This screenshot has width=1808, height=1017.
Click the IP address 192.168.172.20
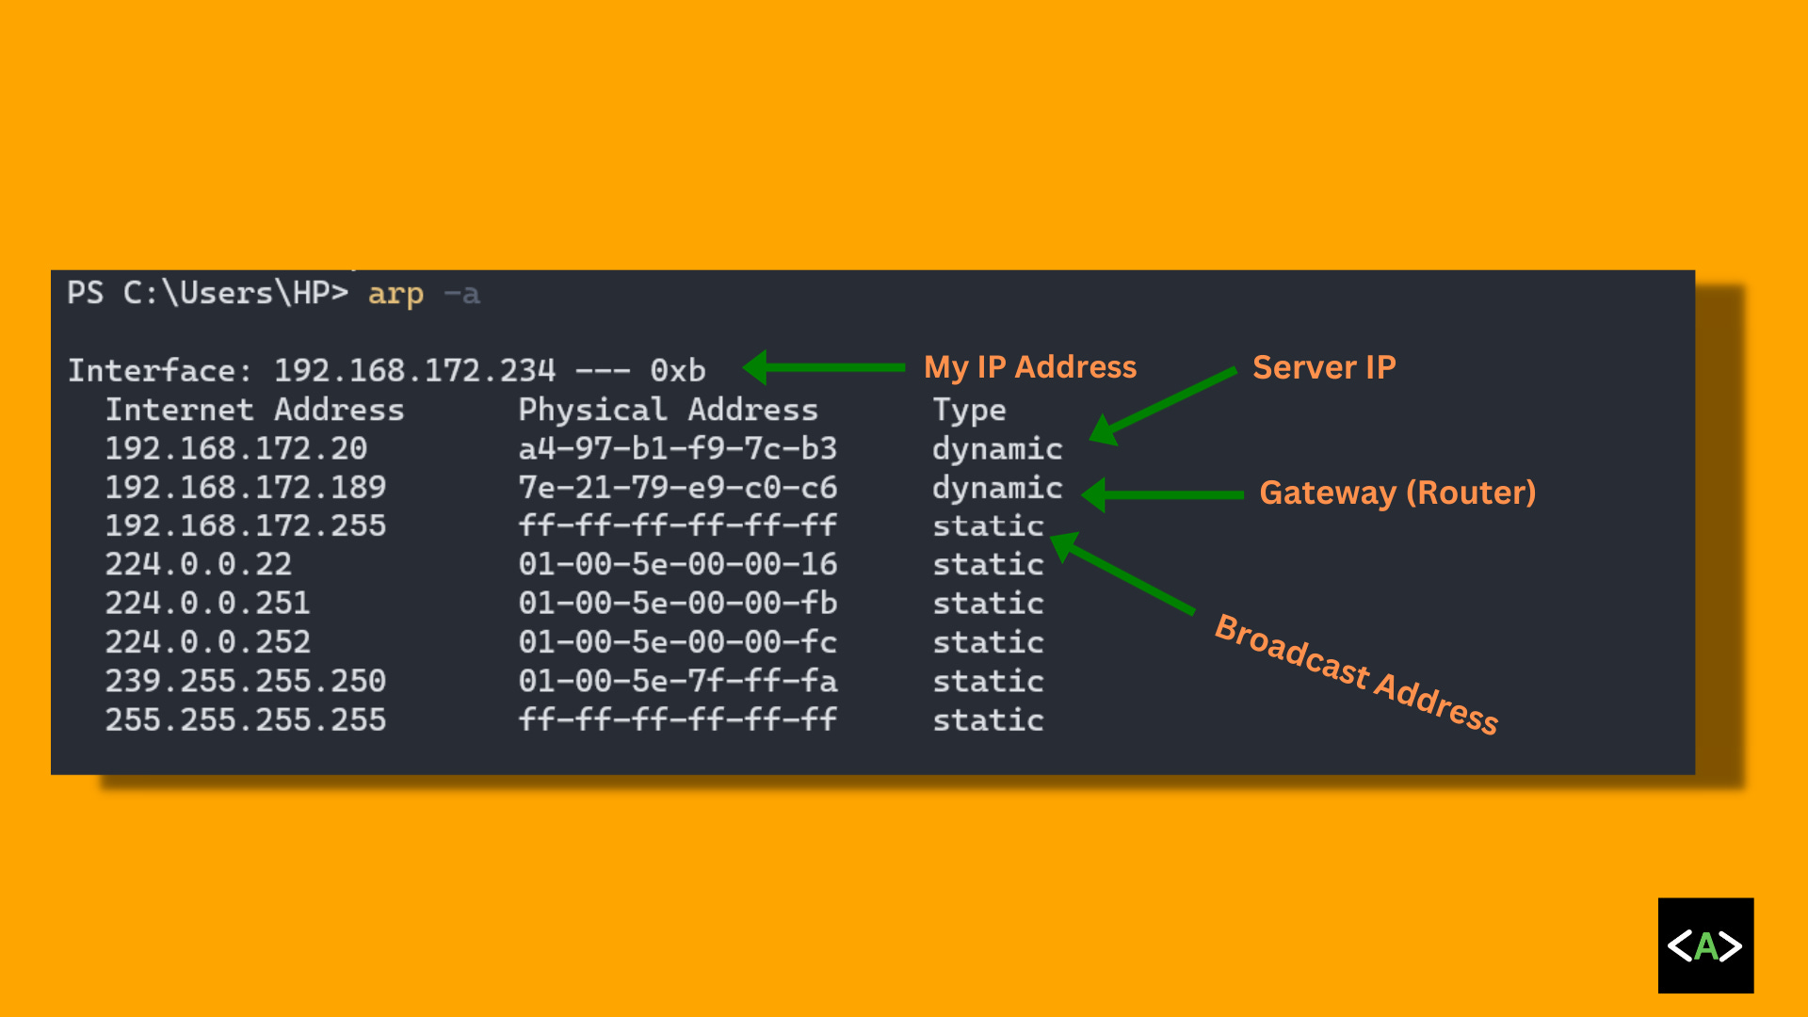pyautogui.click(x=235, y=448)
